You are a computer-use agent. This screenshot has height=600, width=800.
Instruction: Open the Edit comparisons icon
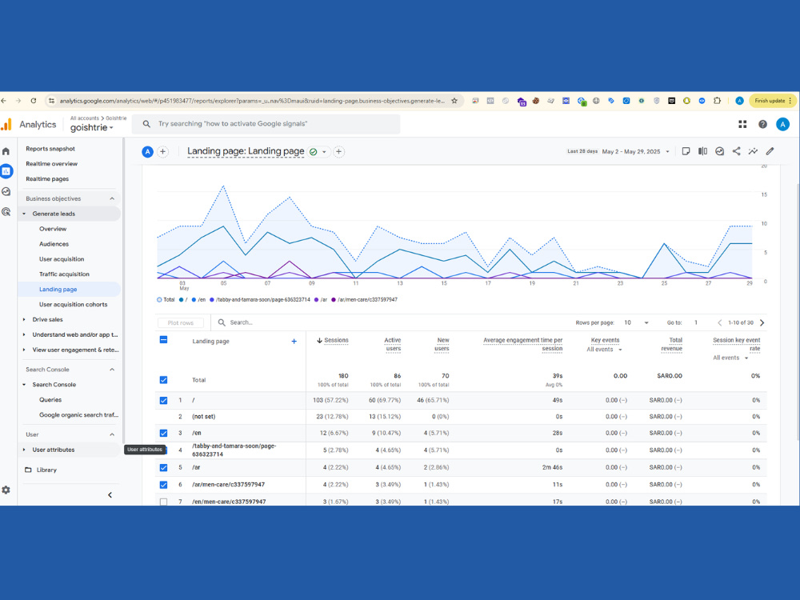(x=702, y=151)
